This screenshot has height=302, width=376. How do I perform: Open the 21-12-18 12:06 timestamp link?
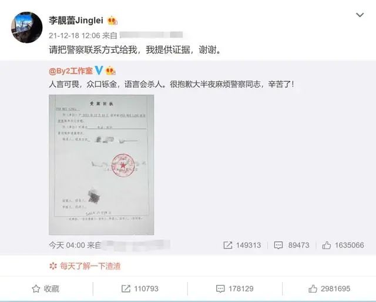[x=75, y=35]
